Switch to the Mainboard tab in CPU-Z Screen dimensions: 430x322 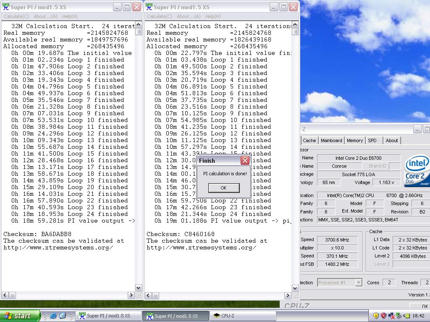(331, 140)
